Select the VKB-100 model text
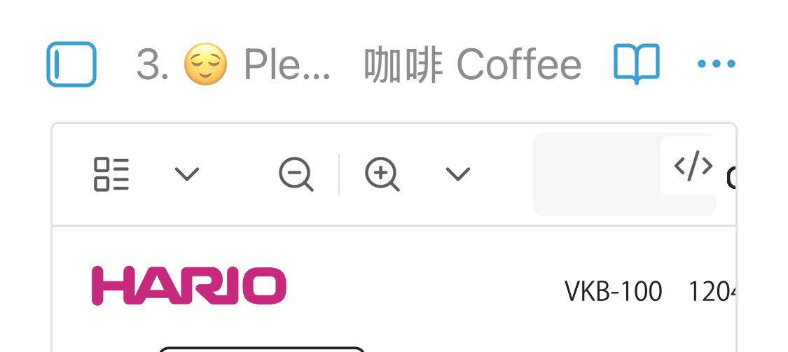788x352 pixels. coord(613,291)
